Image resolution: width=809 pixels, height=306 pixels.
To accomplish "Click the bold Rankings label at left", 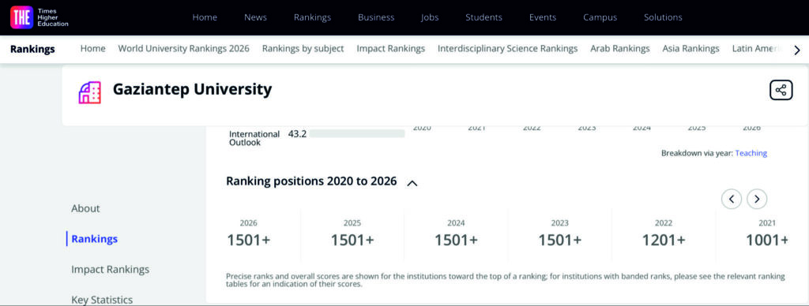I will click(32, 50).
